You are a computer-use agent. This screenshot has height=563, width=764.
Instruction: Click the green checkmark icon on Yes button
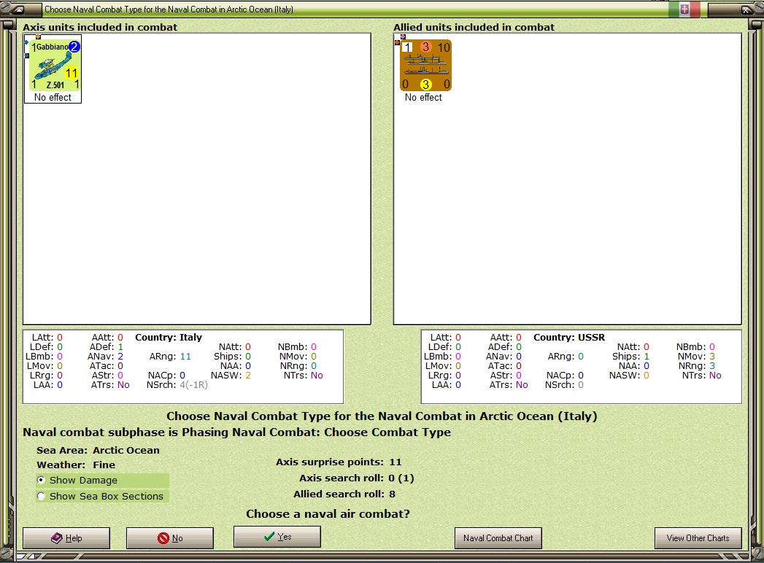(269, 537)
